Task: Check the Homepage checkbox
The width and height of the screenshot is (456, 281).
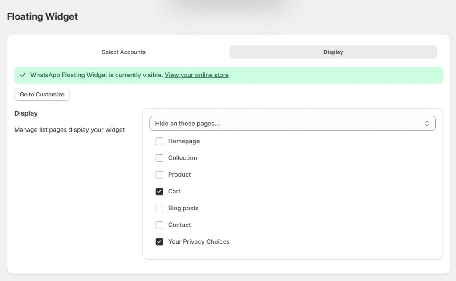Action: click(x=159, y=141)
